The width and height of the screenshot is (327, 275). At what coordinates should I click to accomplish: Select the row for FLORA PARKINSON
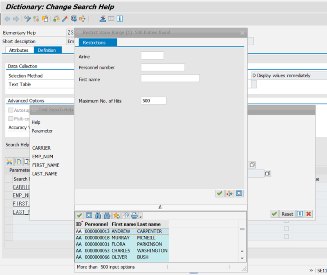coord(122,244)
